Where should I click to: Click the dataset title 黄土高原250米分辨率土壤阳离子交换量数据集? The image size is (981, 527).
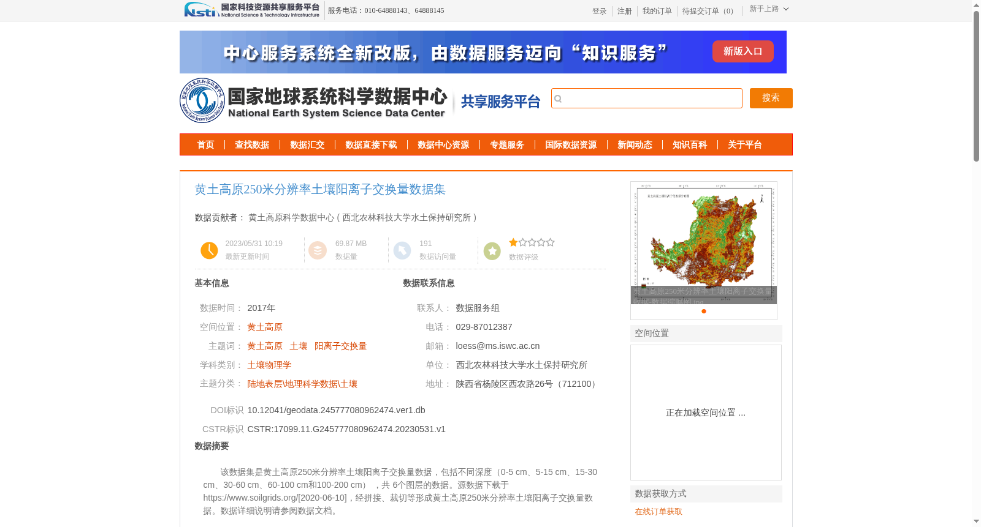click(x=320, y=190)
